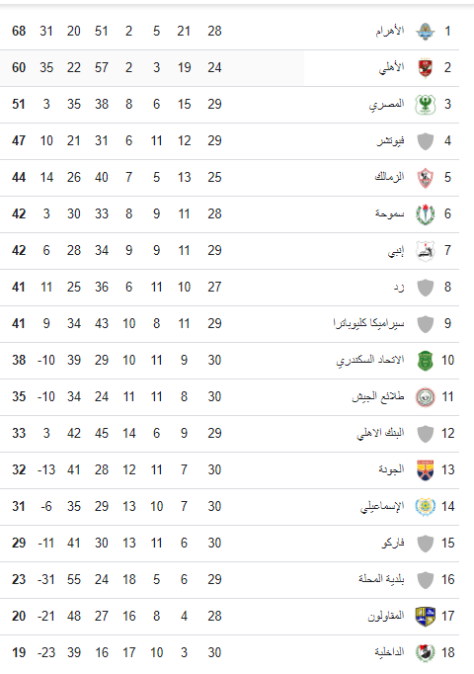Click the El Dakhleya crest in row 18
Image resolution: width=474 pixels, height=674 pixels.
tap(425, 652)
